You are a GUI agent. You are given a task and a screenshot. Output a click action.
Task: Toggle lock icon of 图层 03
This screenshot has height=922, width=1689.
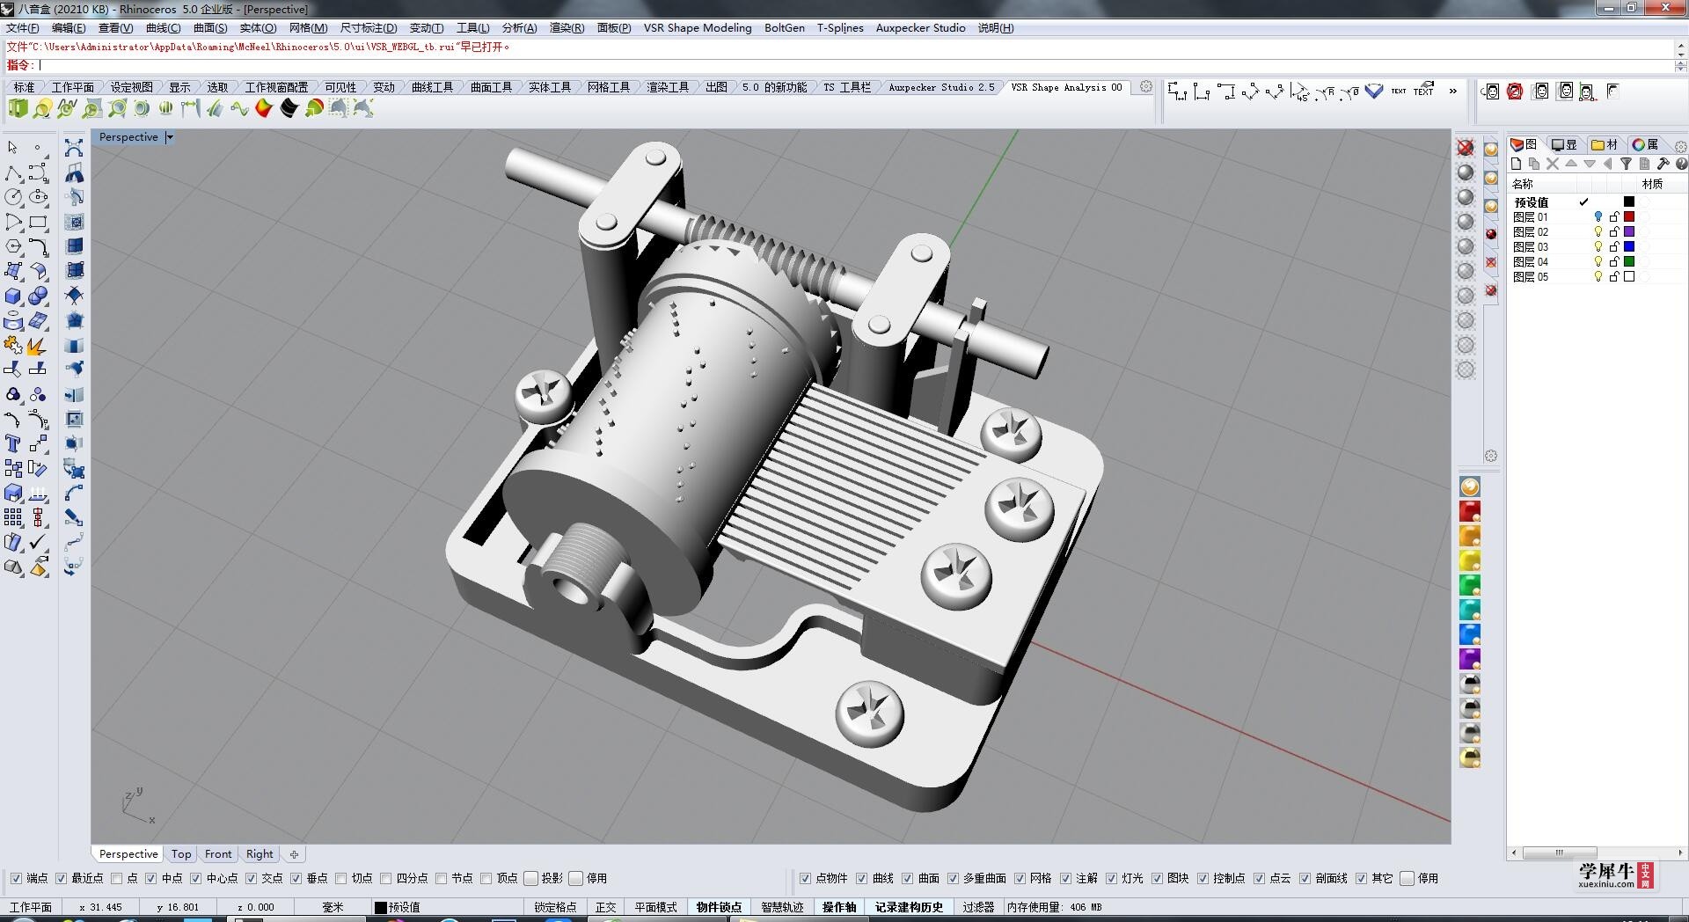point(1614,246)
